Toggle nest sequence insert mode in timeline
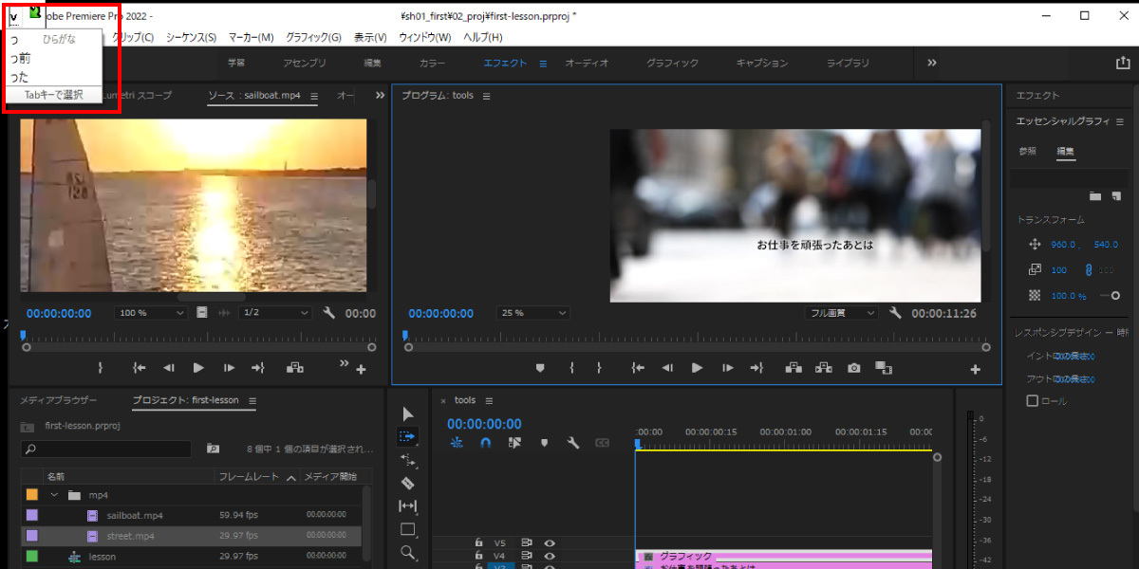This screenshot has height=569, width=1139. pos(457,443)
